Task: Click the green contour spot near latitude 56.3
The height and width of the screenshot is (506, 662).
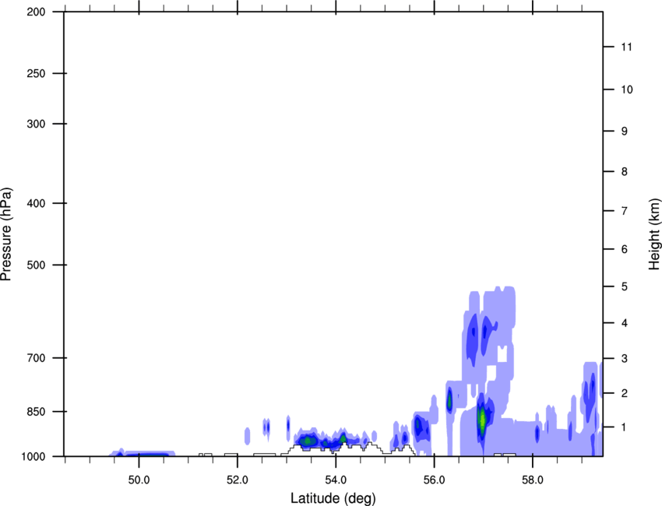Action: click(449, 399)
